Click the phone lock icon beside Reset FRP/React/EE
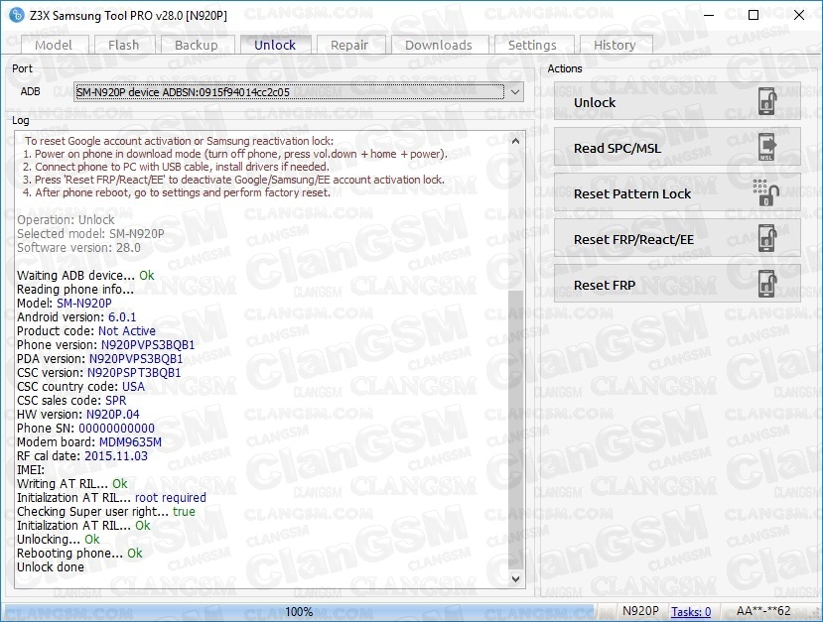The width and height of the screenshot is (823, 622). pyautogui.click(x=766, y=239)
